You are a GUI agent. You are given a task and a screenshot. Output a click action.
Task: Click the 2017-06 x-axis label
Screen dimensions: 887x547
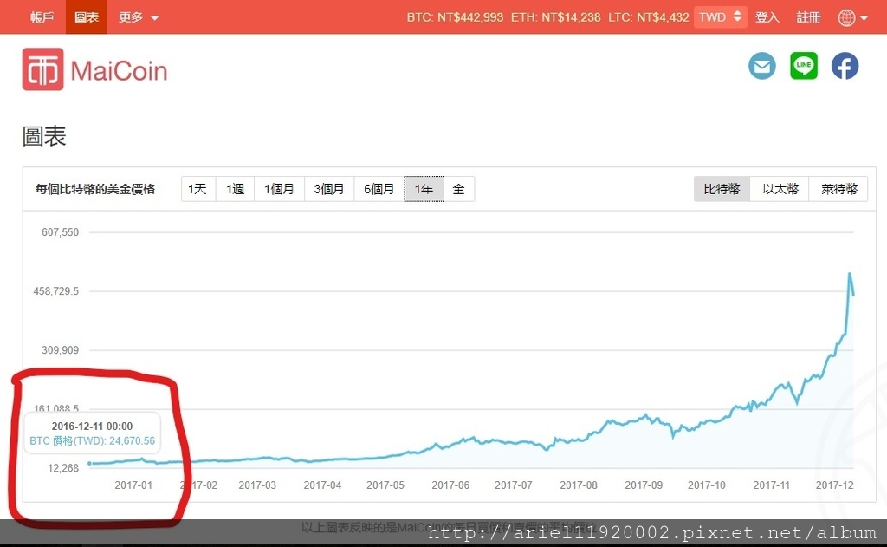pos(450,485)
